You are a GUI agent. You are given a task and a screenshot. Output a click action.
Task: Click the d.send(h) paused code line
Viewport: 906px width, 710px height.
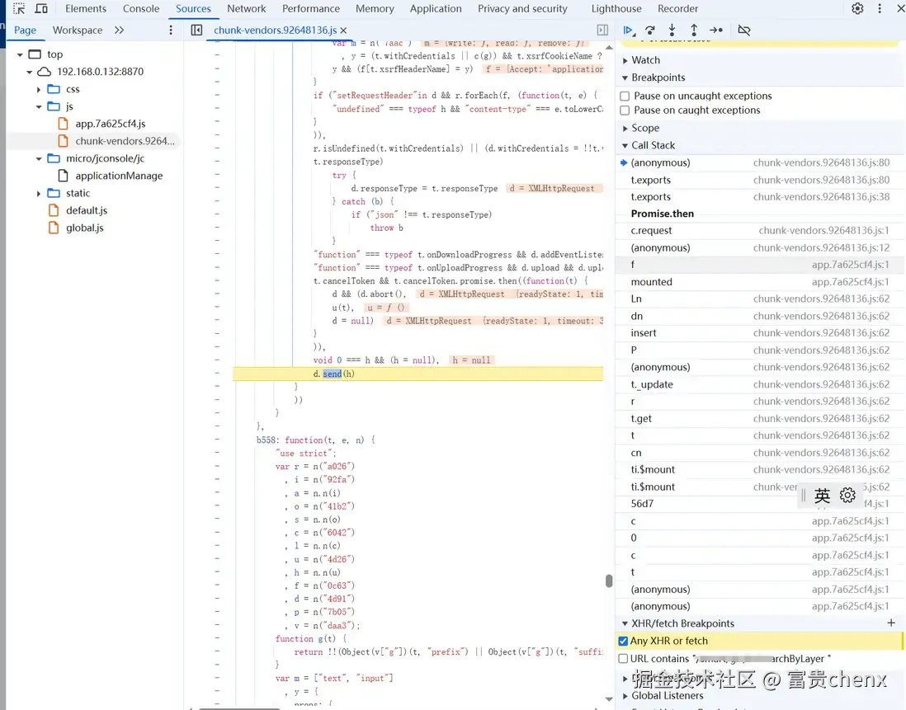(418, 374)
